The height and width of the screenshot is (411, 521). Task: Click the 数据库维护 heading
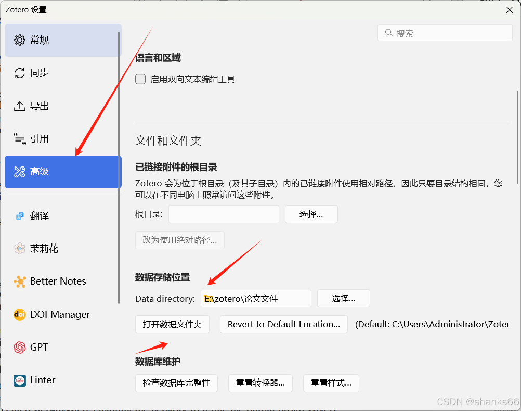point(158,362)
